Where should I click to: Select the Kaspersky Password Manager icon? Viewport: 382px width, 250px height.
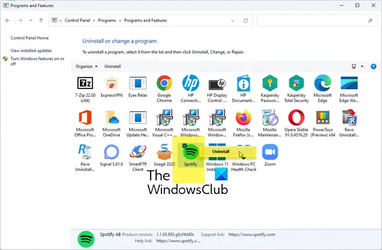[x=270, y=83]
